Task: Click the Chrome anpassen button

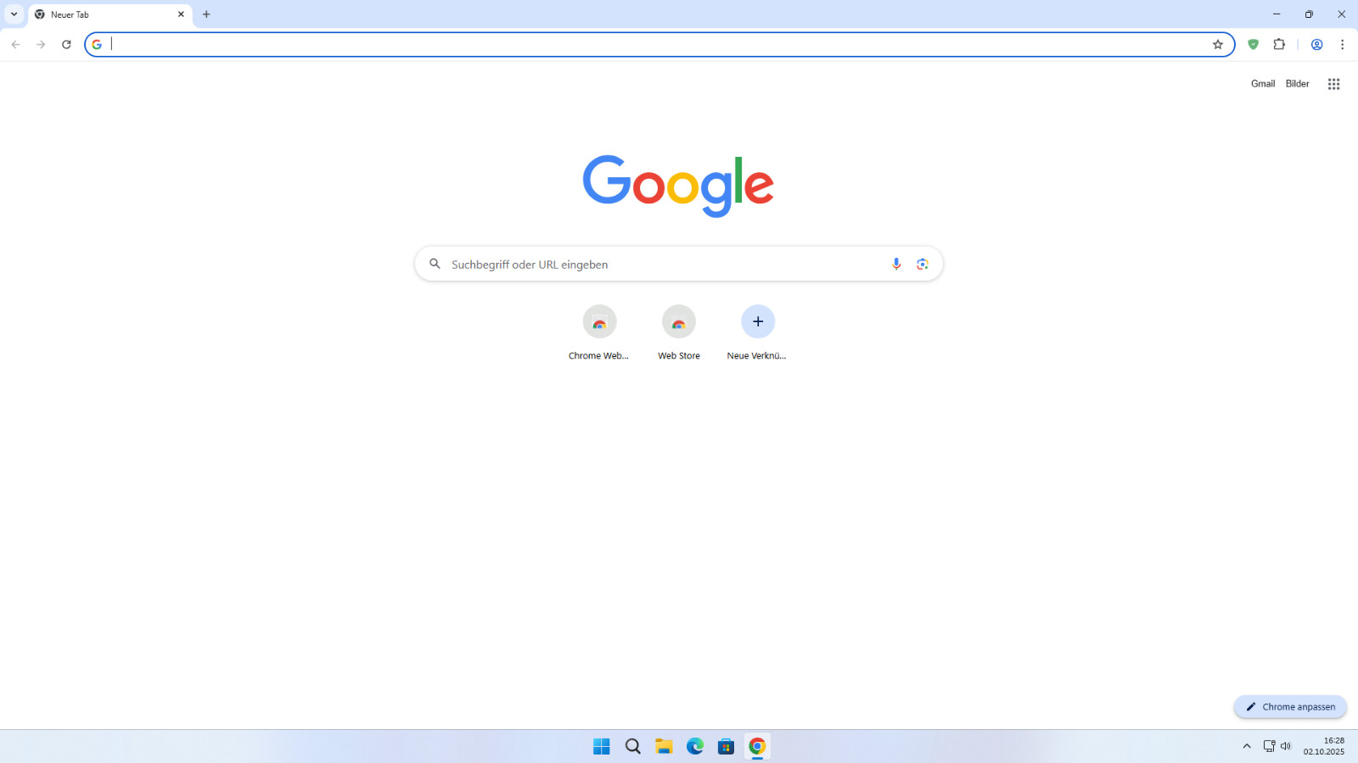Action: click(x=1290, y=707)
